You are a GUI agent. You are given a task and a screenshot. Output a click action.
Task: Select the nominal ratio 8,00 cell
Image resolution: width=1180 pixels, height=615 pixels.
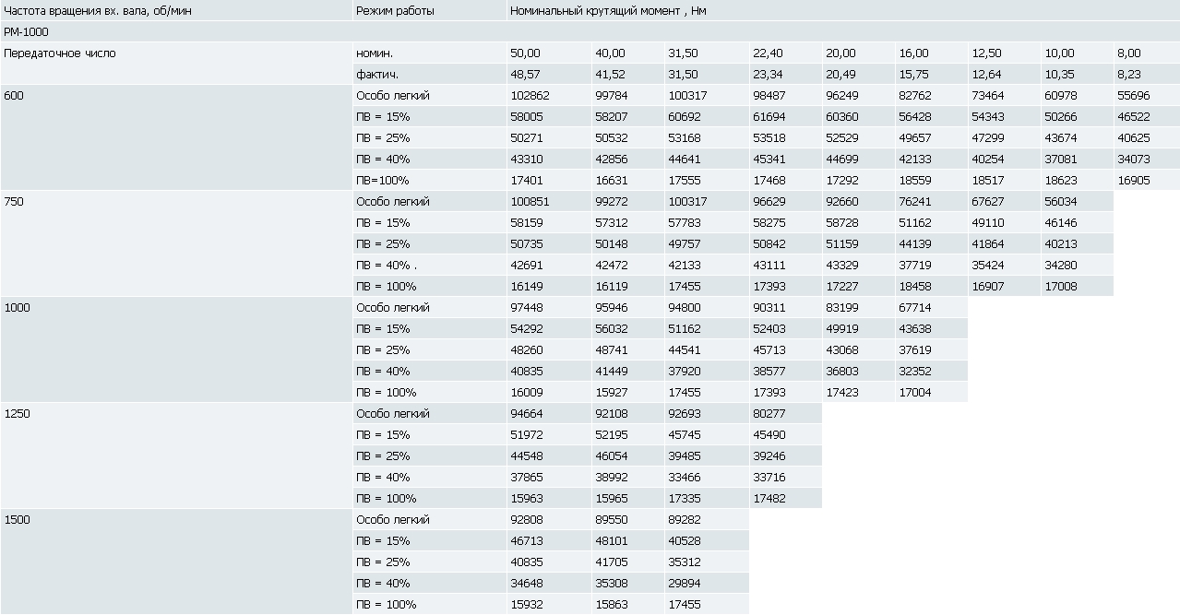tap(1147, 53)
